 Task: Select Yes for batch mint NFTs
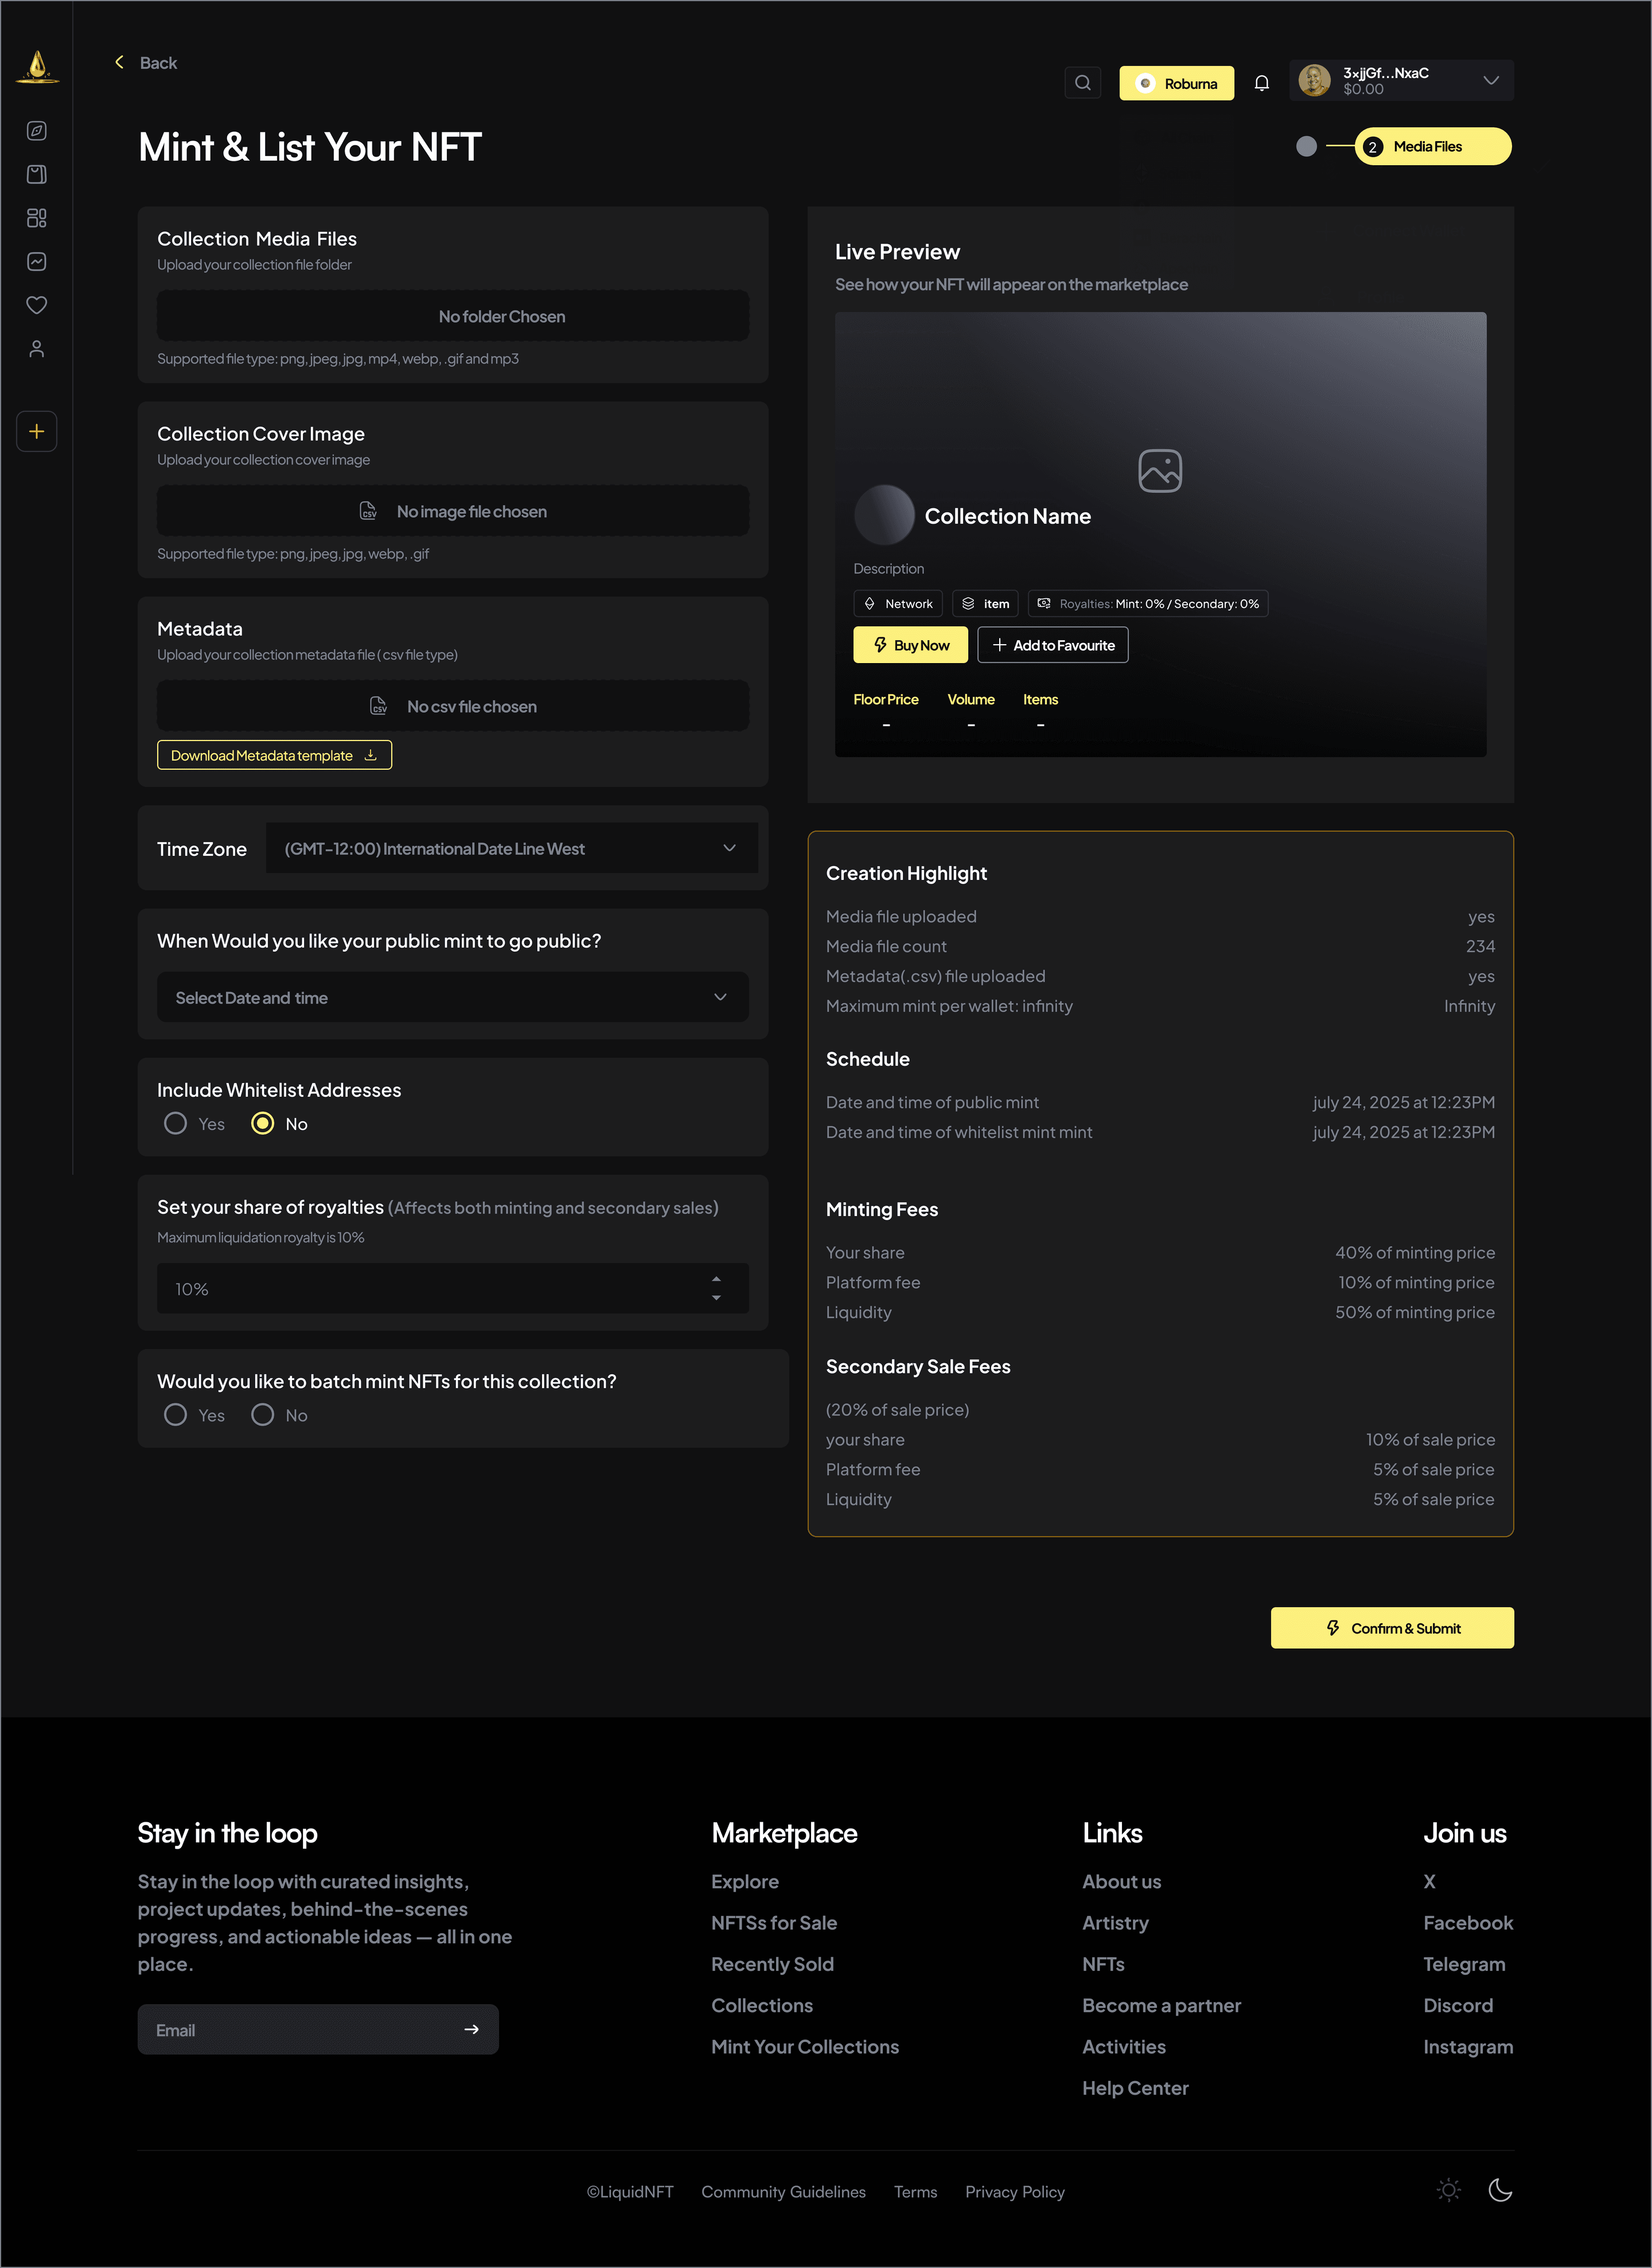click(x=175, y=1414)
